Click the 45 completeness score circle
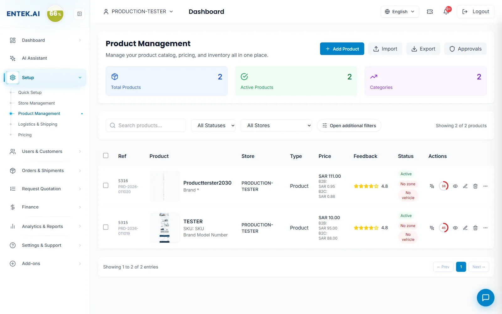 click(444, 228)
